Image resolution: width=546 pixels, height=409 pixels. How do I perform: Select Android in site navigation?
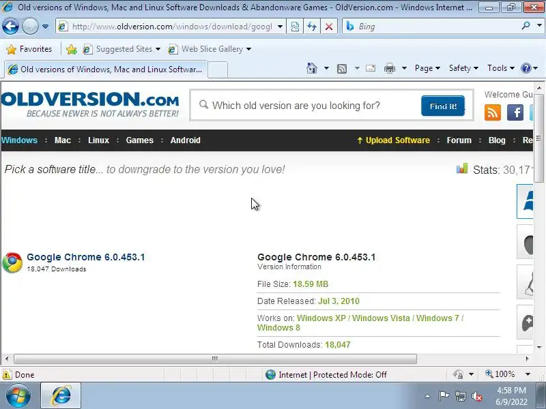185,140
